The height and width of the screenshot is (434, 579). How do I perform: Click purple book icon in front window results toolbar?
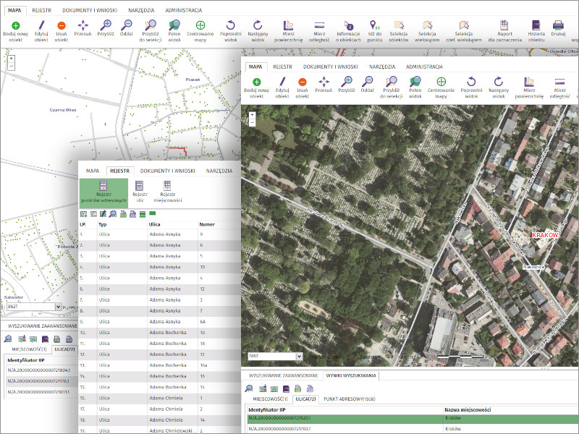click(286, 388)
